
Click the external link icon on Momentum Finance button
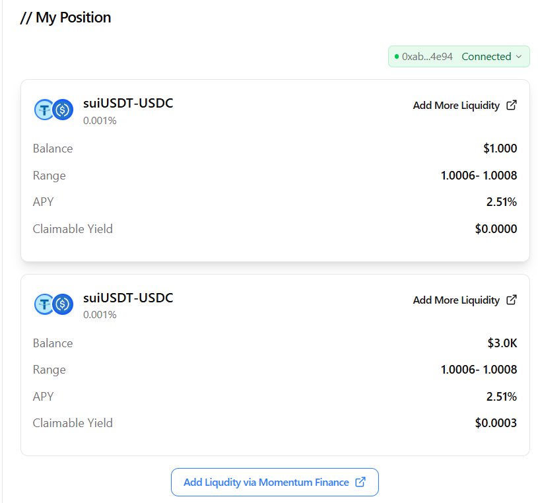[x=360, y=482]
